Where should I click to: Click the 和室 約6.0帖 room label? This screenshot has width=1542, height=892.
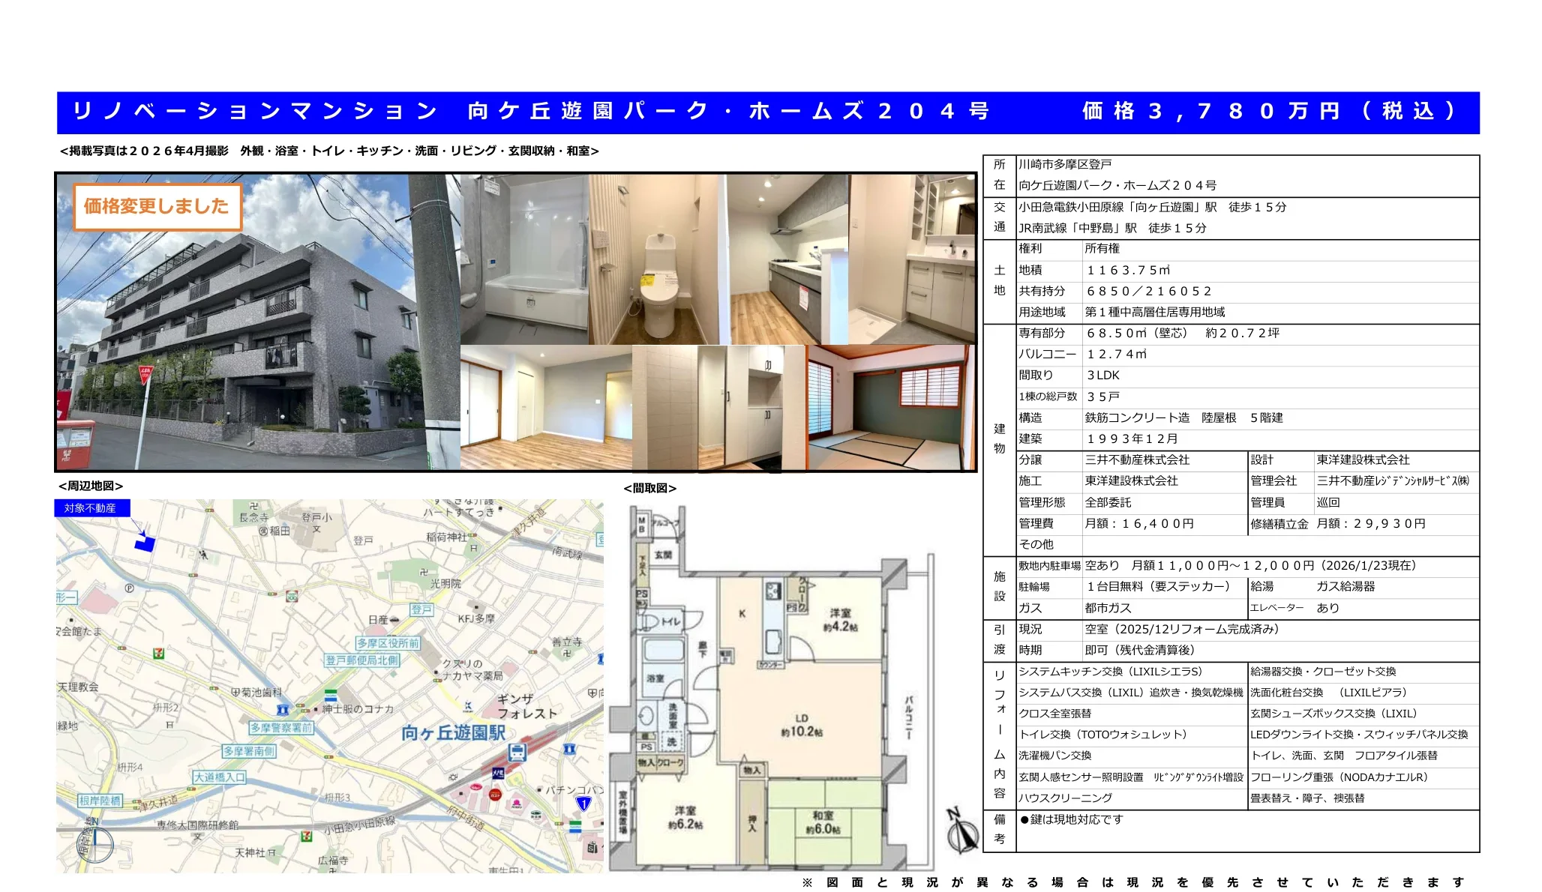pyautogui.click(x=823, y=822)
